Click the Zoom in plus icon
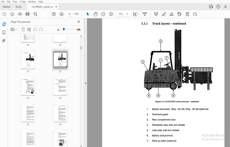The width and height of the screenshot is (230, 147). coord(111,14)
